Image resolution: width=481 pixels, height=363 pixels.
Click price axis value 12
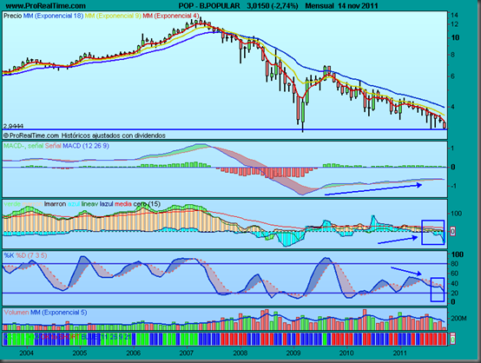pyautogui.click(x=455, y=24)
